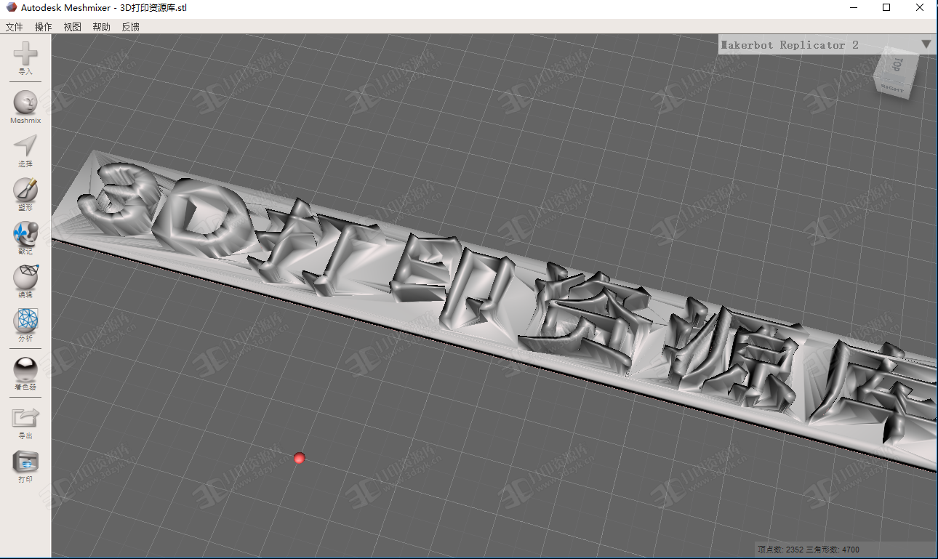Screen dimensions: 938x559
Task: Open the 帮助 menu
Action: 102,27
